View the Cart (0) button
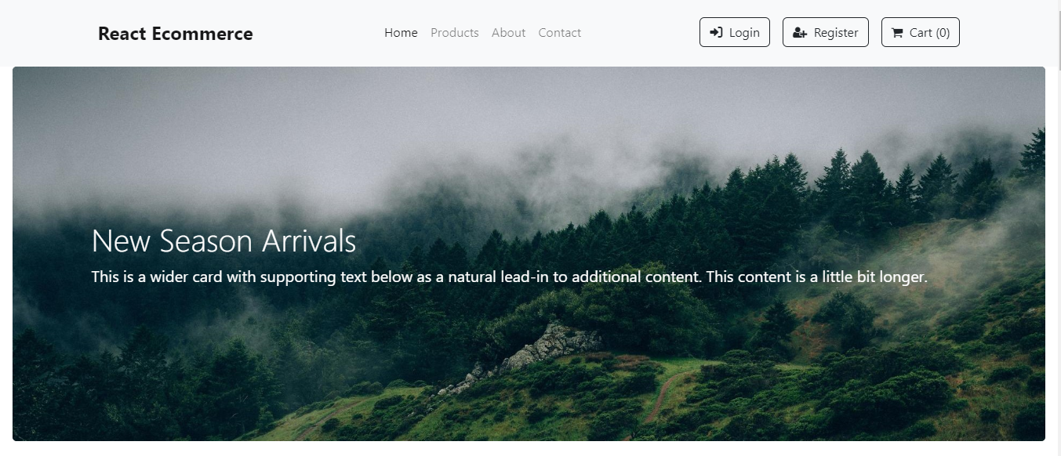 (x=921, y=32)
